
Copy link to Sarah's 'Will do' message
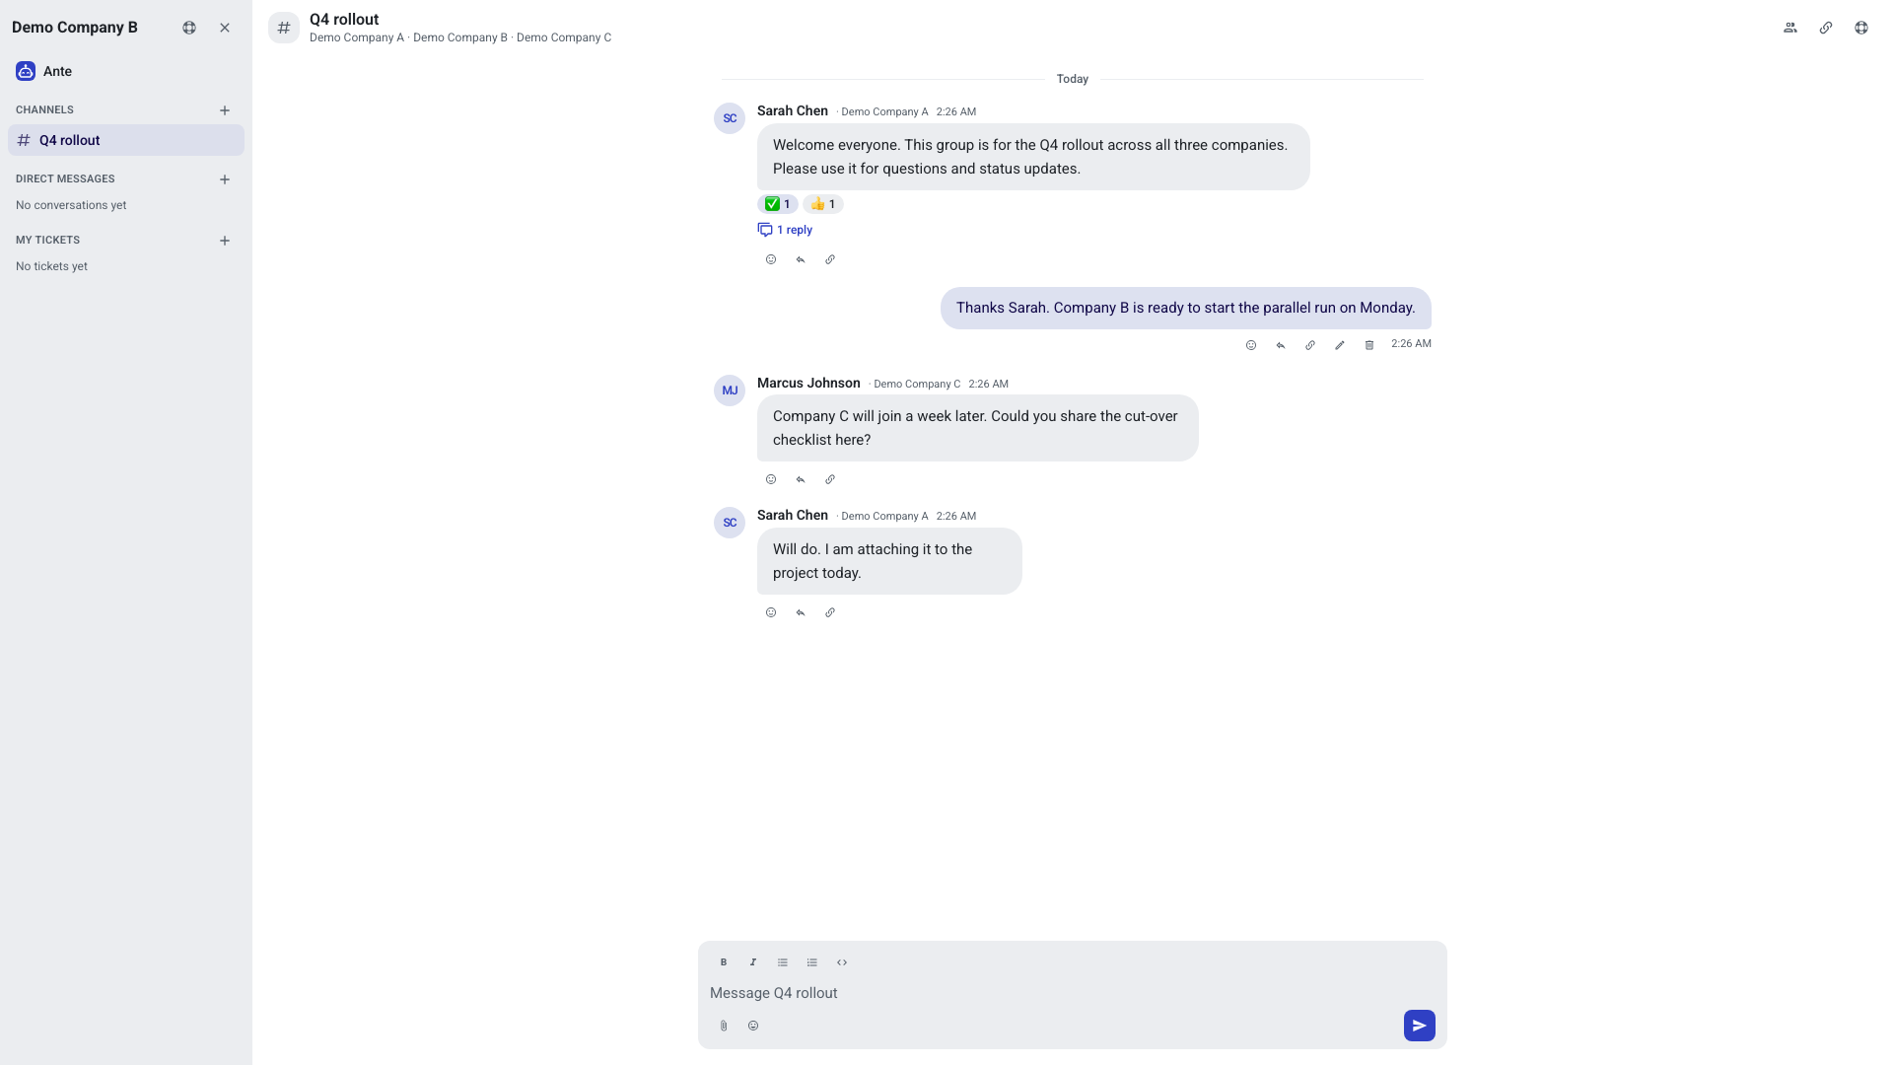pyautogui.click(x=830, y=612)
